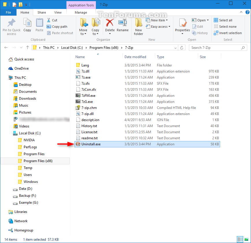This screenshot has height=243, width=251.
Task: Collapse the ribbon with the chevron
Action: pos(241,12)
